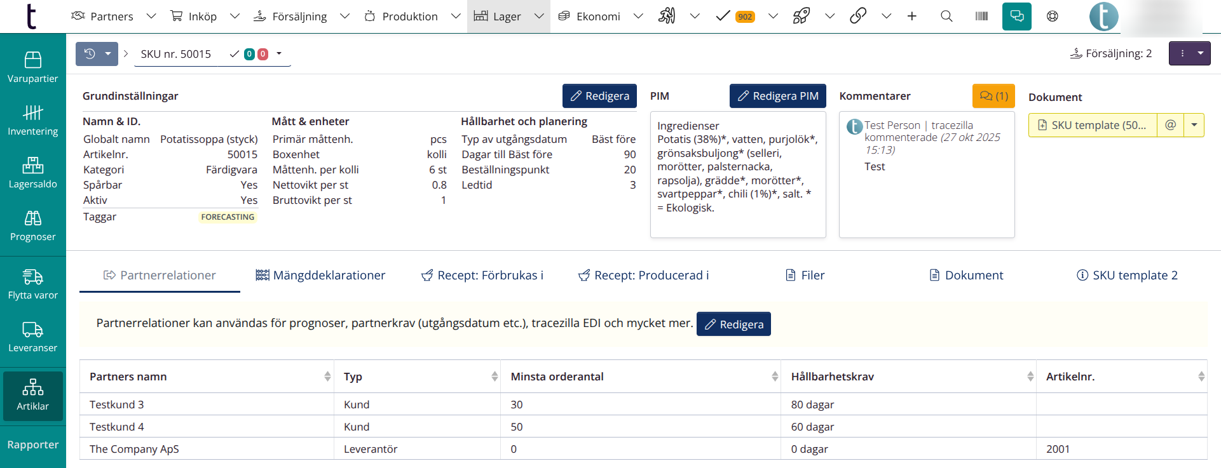Viewport: 1221px width, 468px height.
Task: Click the plus icon in top bar
Action: tap(911, 17)
